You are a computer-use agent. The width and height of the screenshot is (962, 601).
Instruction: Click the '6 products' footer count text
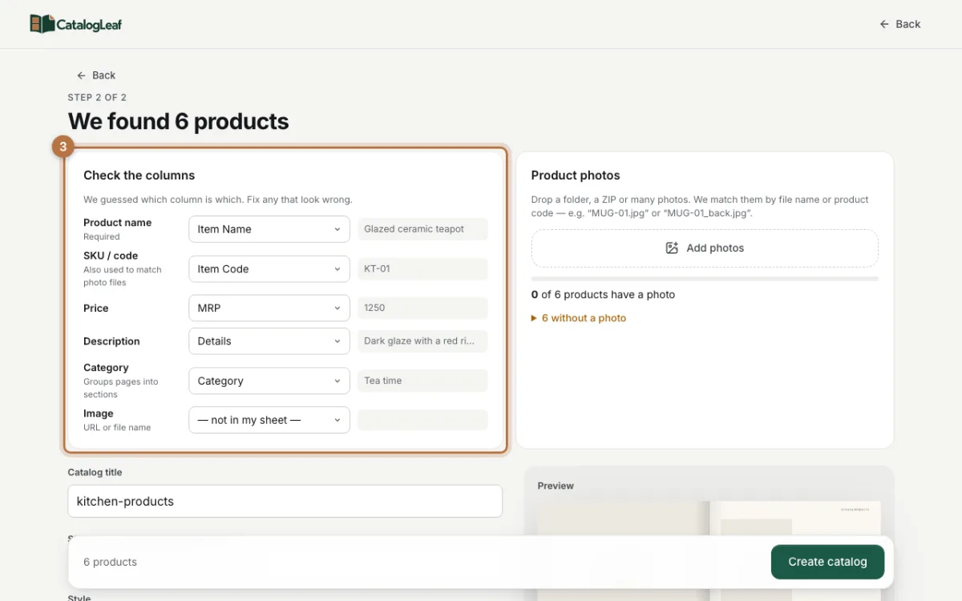[x=111, y=563]
